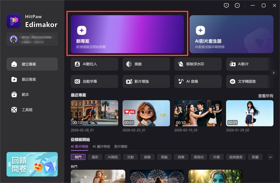Open project thumbnail 2026-01-29_02
Image resolution: width=280 pixels, height=183 pixels.
click(x=250, y=113)
